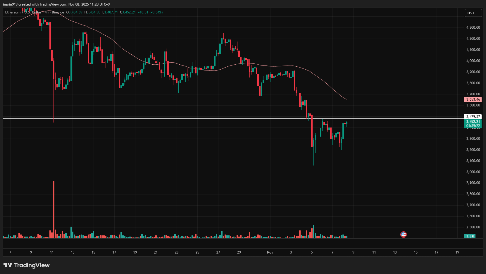The width and height of the screenshot is (486, 274).
Task: Click the +18.51 (+0.54%) change value
Action: point(150,12)
